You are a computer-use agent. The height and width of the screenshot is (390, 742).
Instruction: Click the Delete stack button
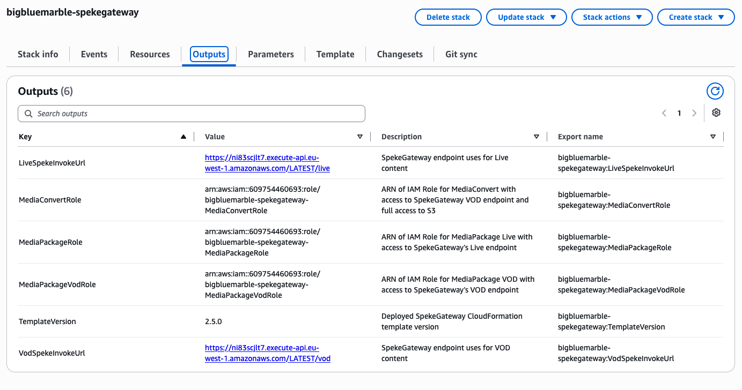click(448, 17)
